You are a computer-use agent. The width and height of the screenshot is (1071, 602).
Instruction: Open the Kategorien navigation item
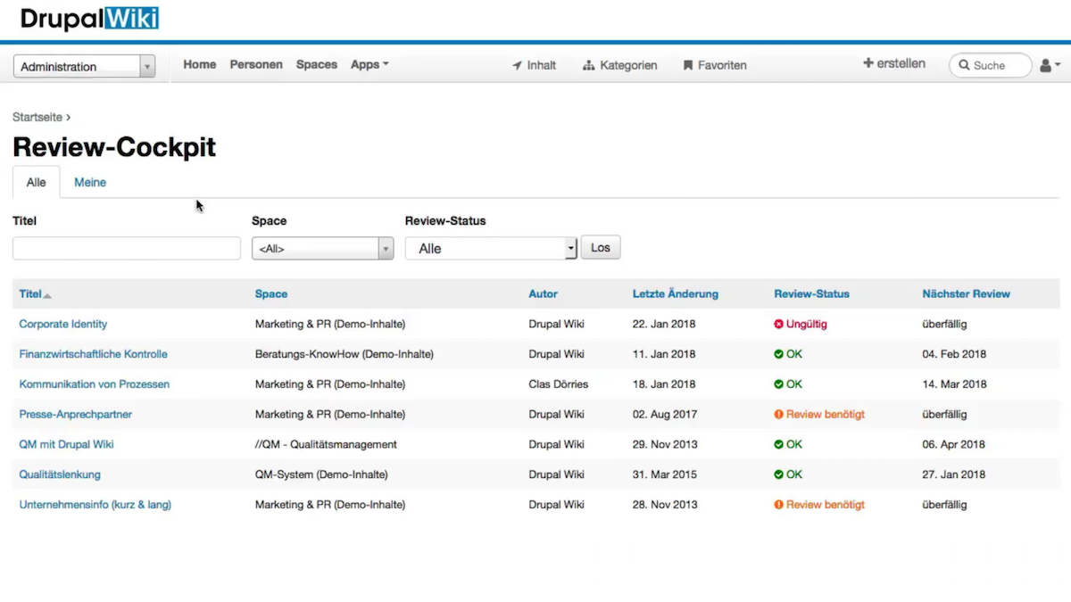620,65
